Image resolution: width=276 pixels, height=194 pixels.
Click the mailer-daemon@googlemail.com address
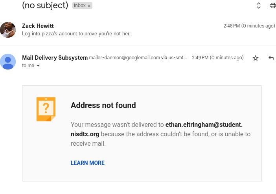coord(124,58)
